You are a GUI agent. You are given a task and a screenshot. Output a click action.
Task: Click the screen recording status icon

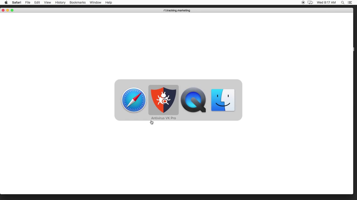click(303, 2)
